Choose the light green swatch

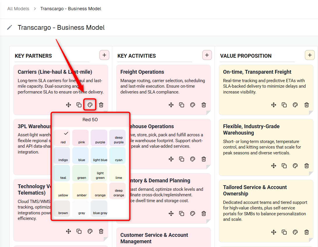click(99, 173)
